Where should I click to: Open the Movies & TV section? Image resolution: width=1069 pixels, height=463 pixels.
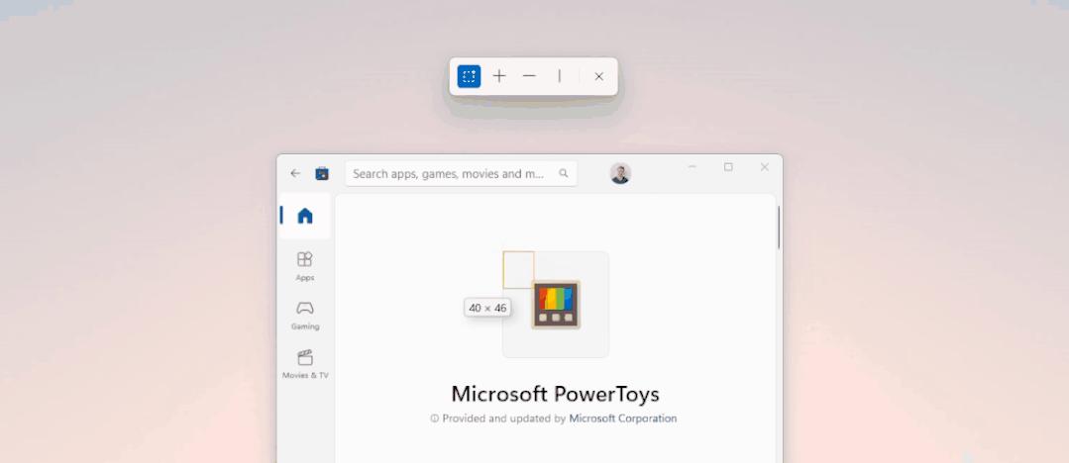click(305, 364)
